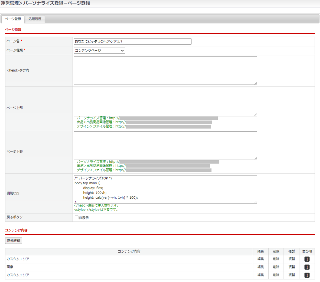The height and width of the screenshot is (282, 320).
Task: Delete the last カスタムエリア content row
Action: click(276, 275)
